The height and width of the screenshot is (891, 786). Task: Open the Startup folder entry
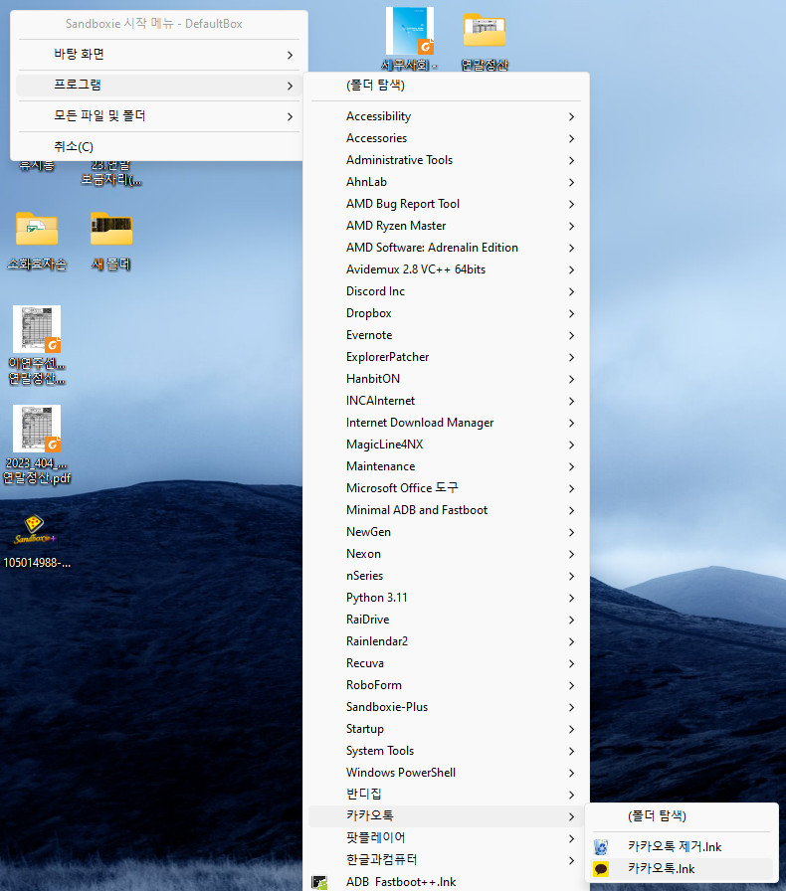[x=447, y=729]
